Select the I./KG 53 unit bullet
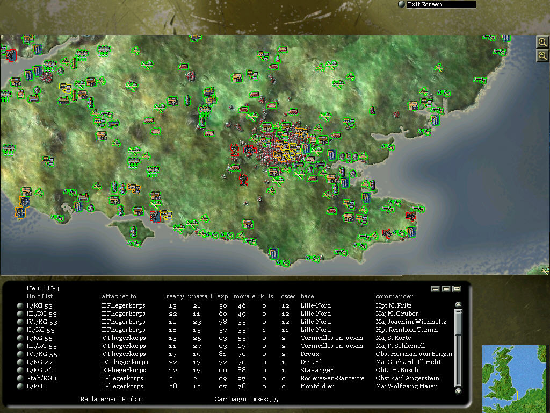 [x=20, y=305]
